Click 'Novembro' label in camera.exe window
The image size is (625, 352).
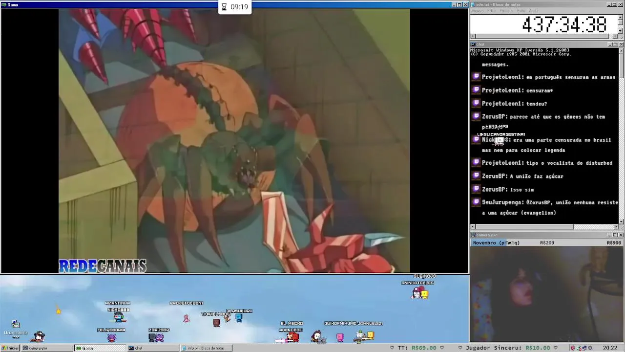(485, 242)
